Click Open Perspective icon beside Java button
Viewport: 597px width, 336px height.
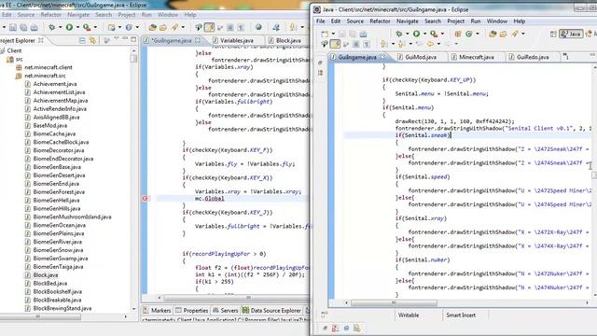click(x=553, y=34)
